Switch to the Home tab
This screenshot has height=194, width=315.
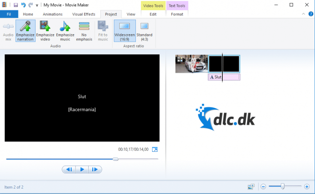28,14
